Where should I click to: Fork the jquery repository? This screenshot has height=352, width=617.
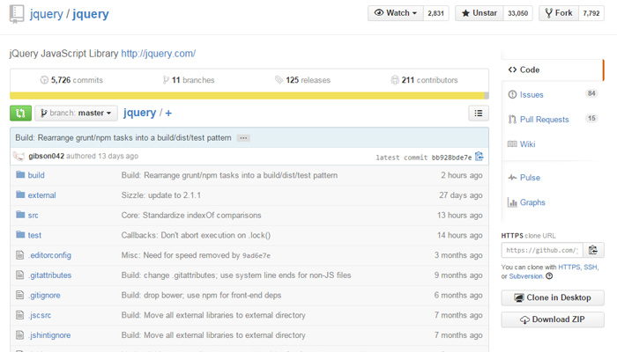click(559, 13)
